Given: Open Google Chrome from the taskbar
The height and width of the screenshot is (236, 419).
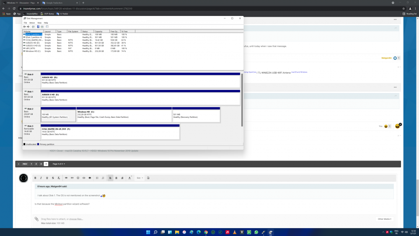Looking at the screenshot, I should click(206, 232).
